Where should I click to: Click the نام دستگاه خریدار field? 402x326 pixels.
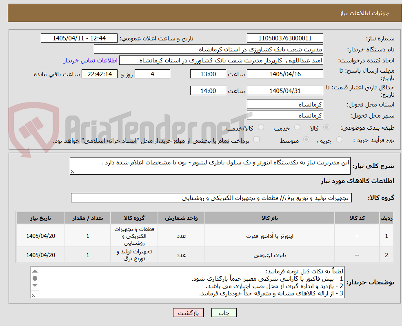click(208, 49)
